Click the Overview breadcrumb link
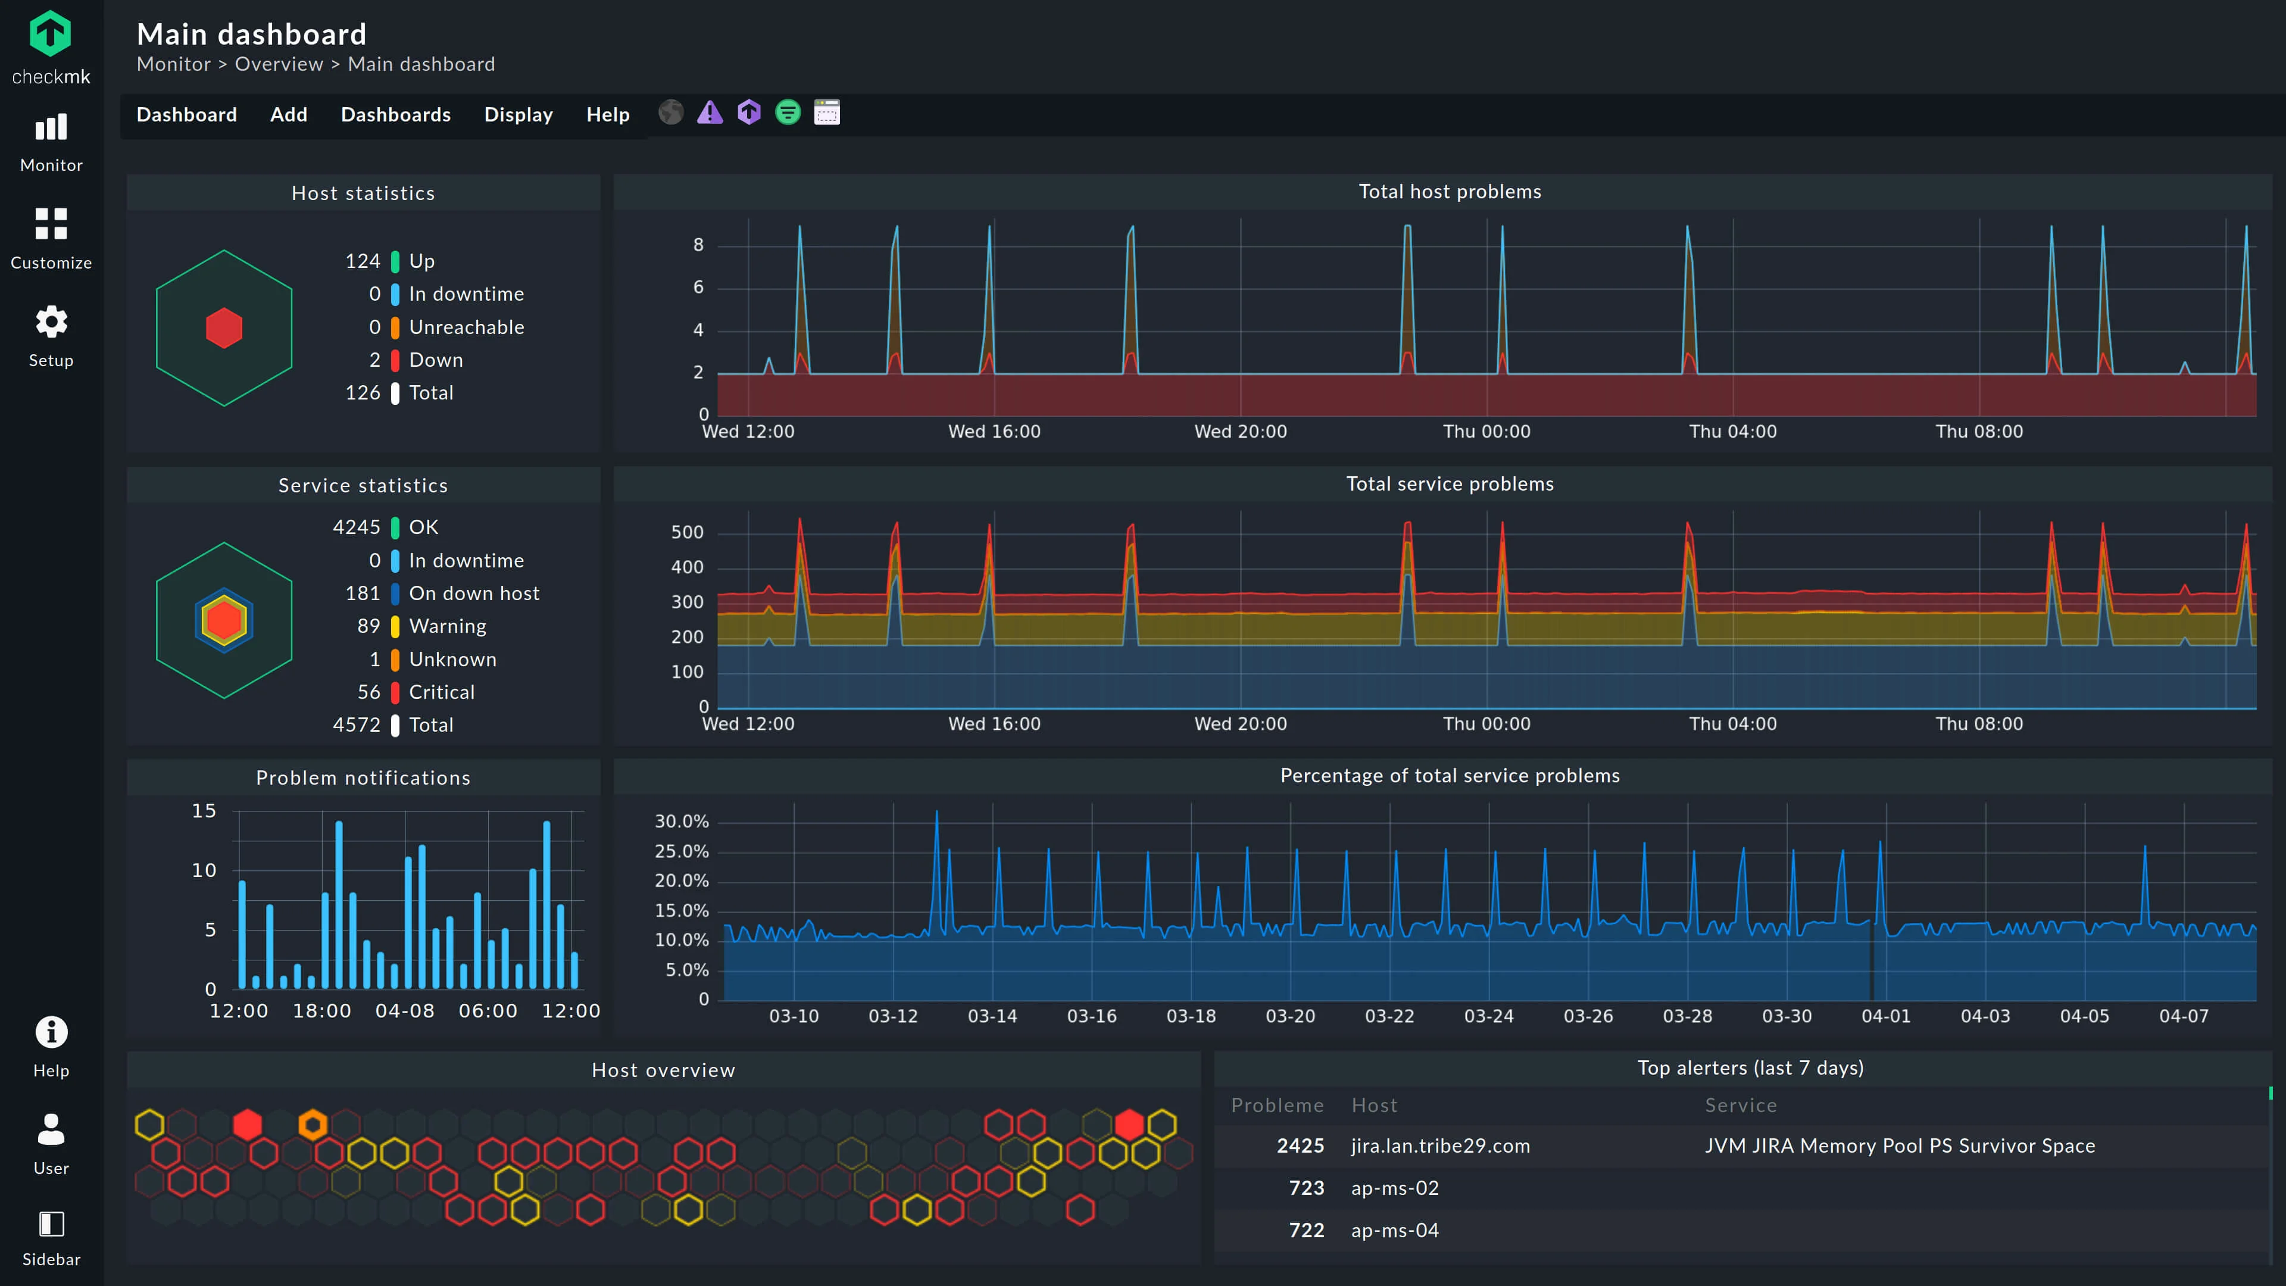 pyautogui.click(x=278, y=64)
